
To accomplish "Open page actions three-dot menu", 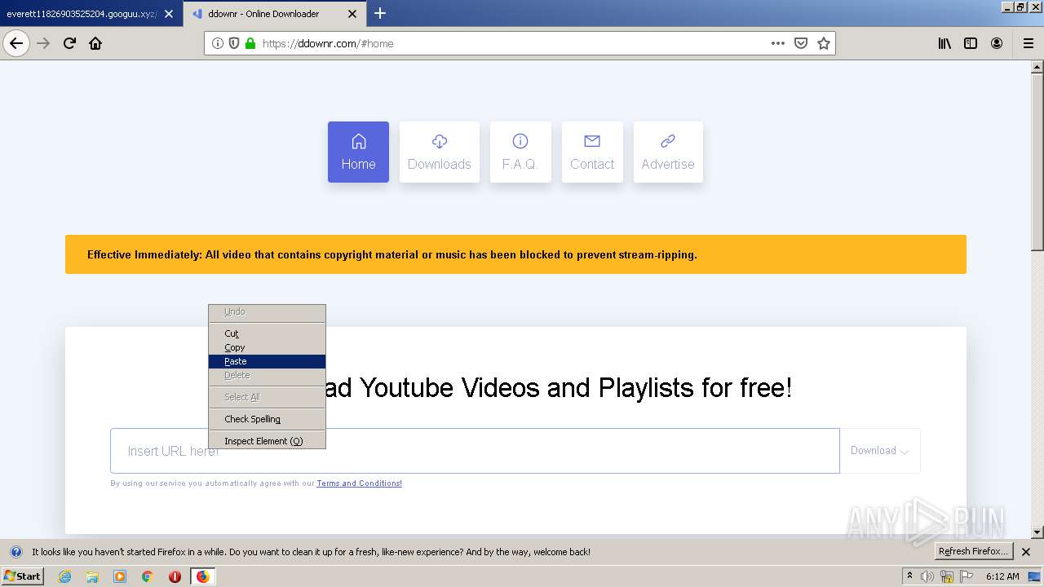I will [778, 43].
